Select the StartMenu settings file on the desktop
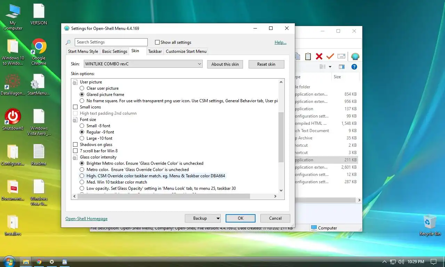Image resolution: width=445 pixels, height=267 pixels. [x=38, y=85]
